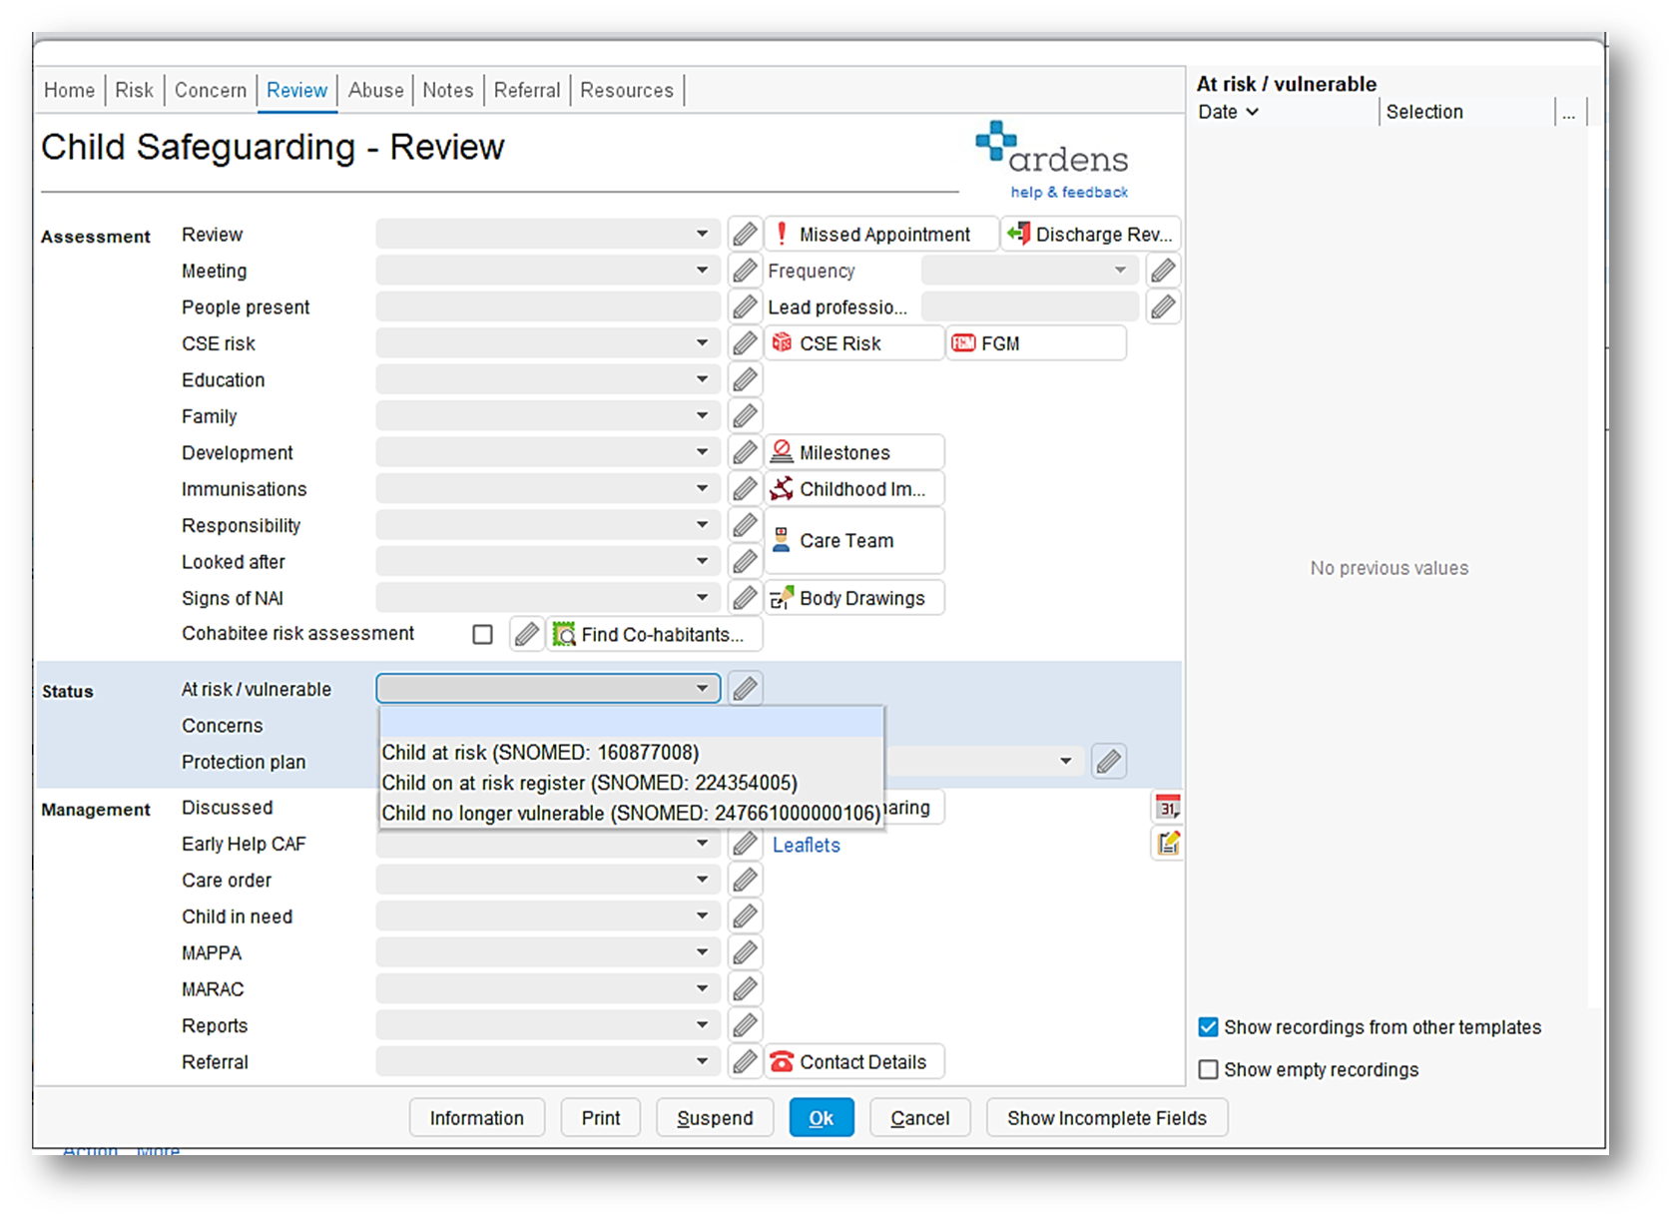Click the pencil icon beside Immunisations dropdown

(x=745, y=488)
